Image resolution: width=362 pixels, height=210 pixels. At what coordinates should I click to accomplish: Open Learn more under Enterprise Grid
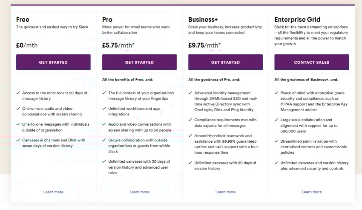[312, 192]
